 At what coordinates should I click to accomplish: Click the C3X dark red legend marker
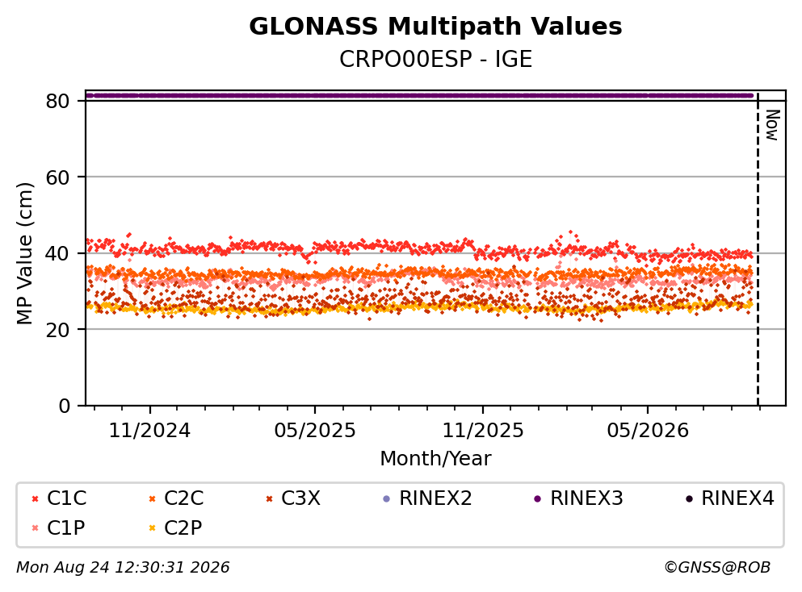[x=269, y=499]
